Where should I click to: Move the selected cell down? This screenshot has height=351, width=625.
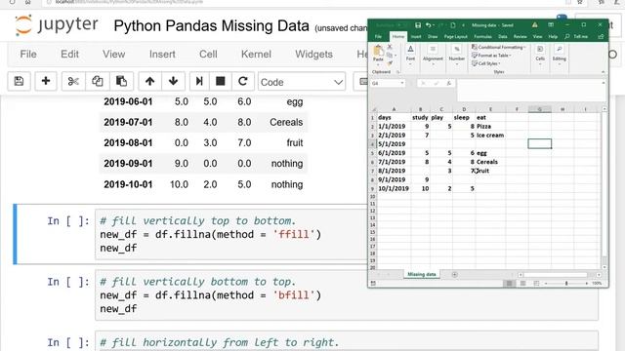[173, 82]
